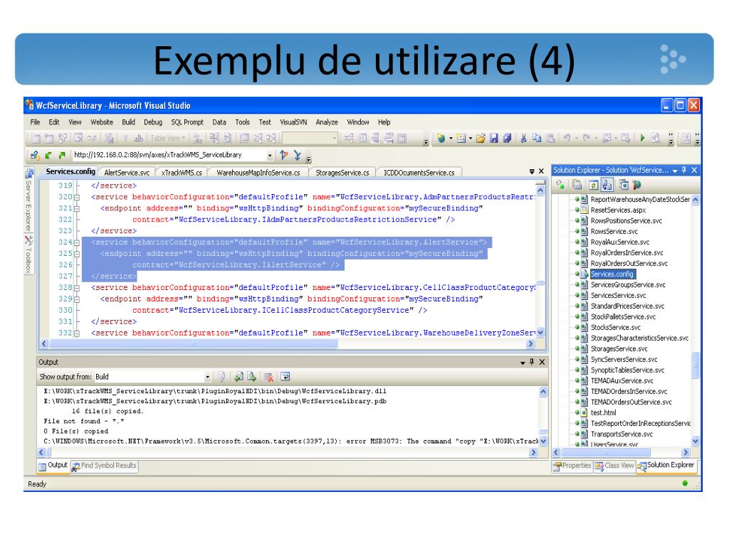729x546 pixels.
Task: Collapse code outlining at line 332
Action: [77, 333]
